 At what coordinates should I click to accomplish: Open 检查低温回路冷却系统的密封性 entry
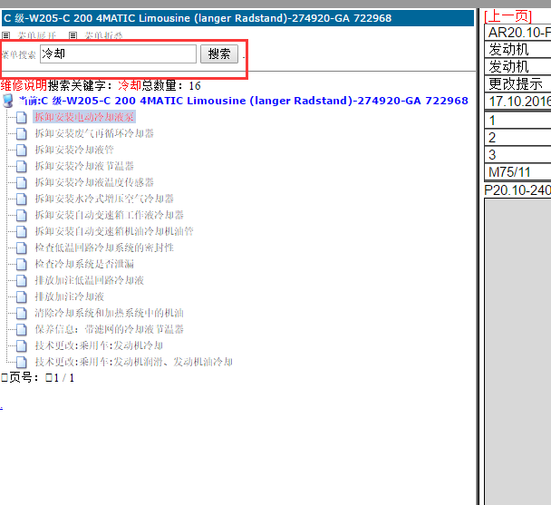pos(104,248)
